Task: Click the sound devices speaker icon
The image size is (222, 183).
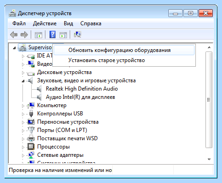Action: (x=30, y=80)
